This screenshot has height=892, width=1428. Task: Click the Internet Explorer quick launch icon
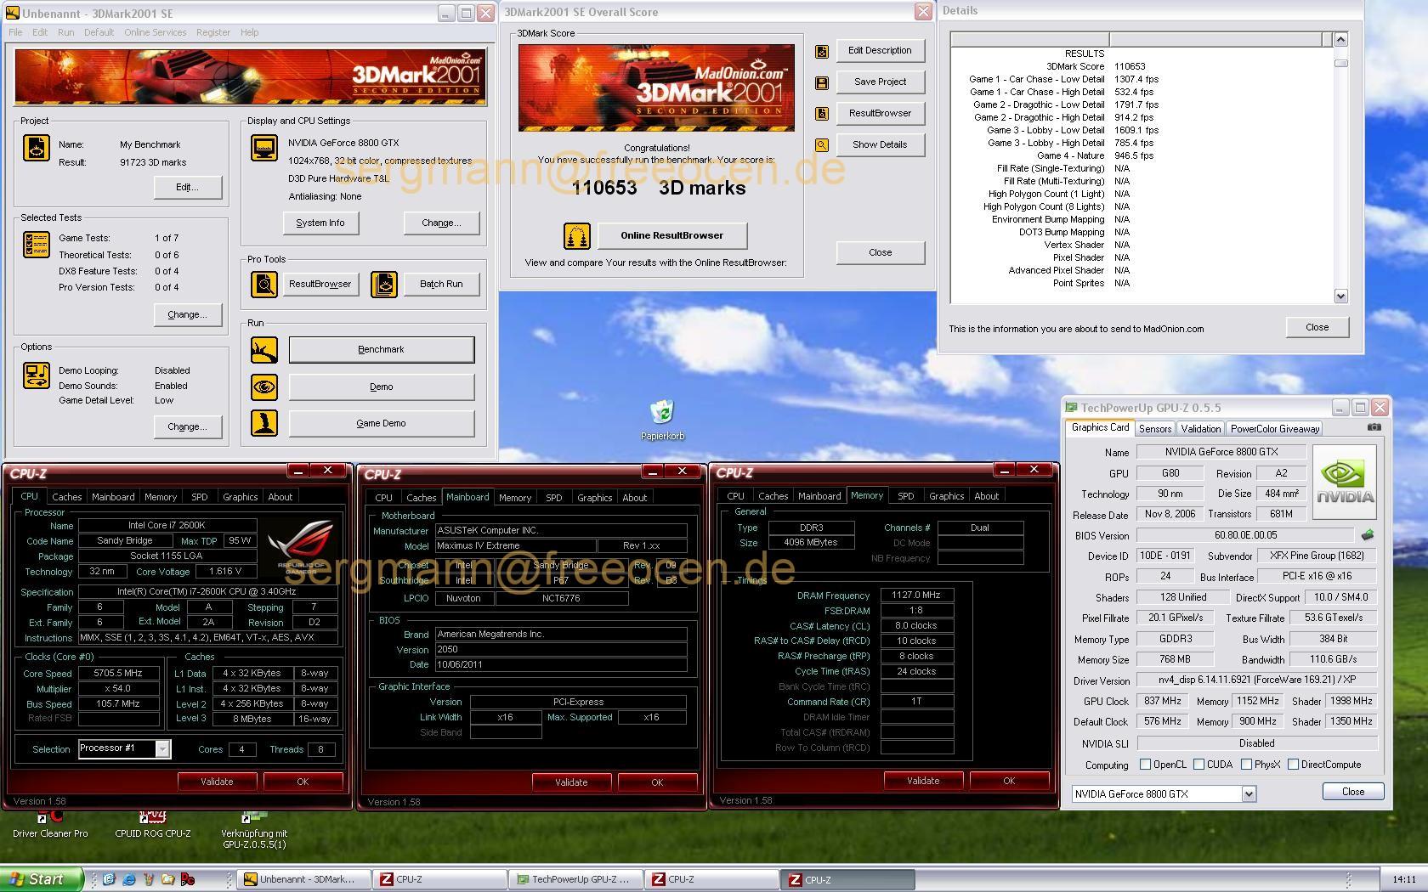pyautogui.click(x=129, y=879)
